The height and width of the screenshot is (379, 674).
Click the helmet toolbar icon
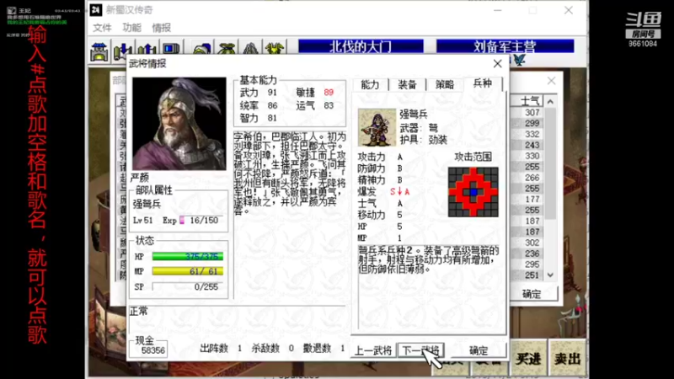pyautogui.click(x=201, y=49)
